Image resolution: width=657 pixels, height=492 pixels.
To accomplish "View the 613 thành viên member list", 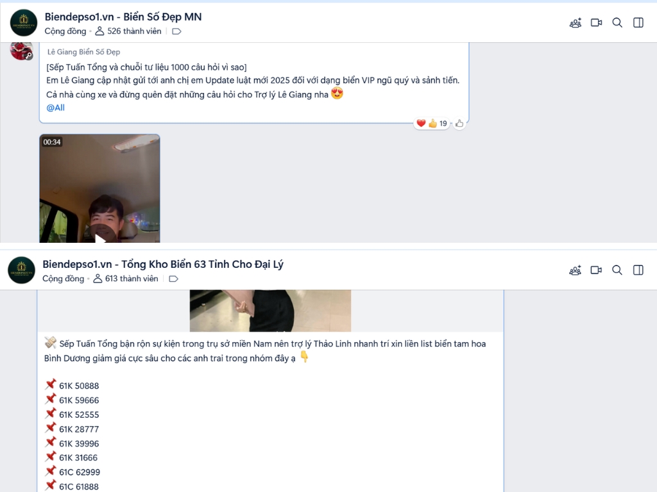I will click(x=126, y=279).
